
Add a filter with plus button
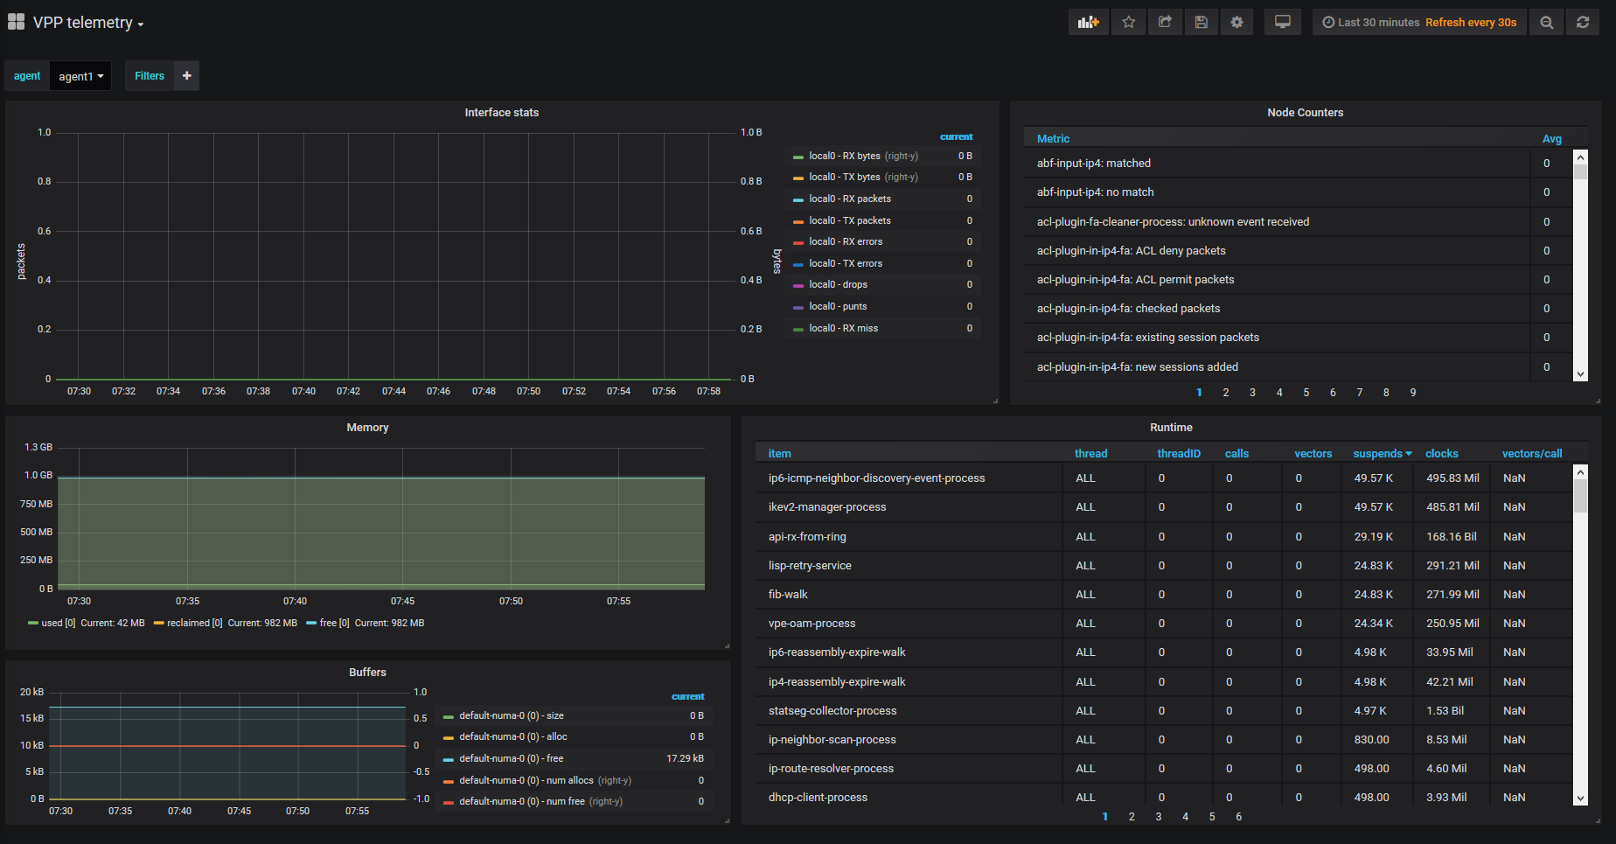[186, 76]
